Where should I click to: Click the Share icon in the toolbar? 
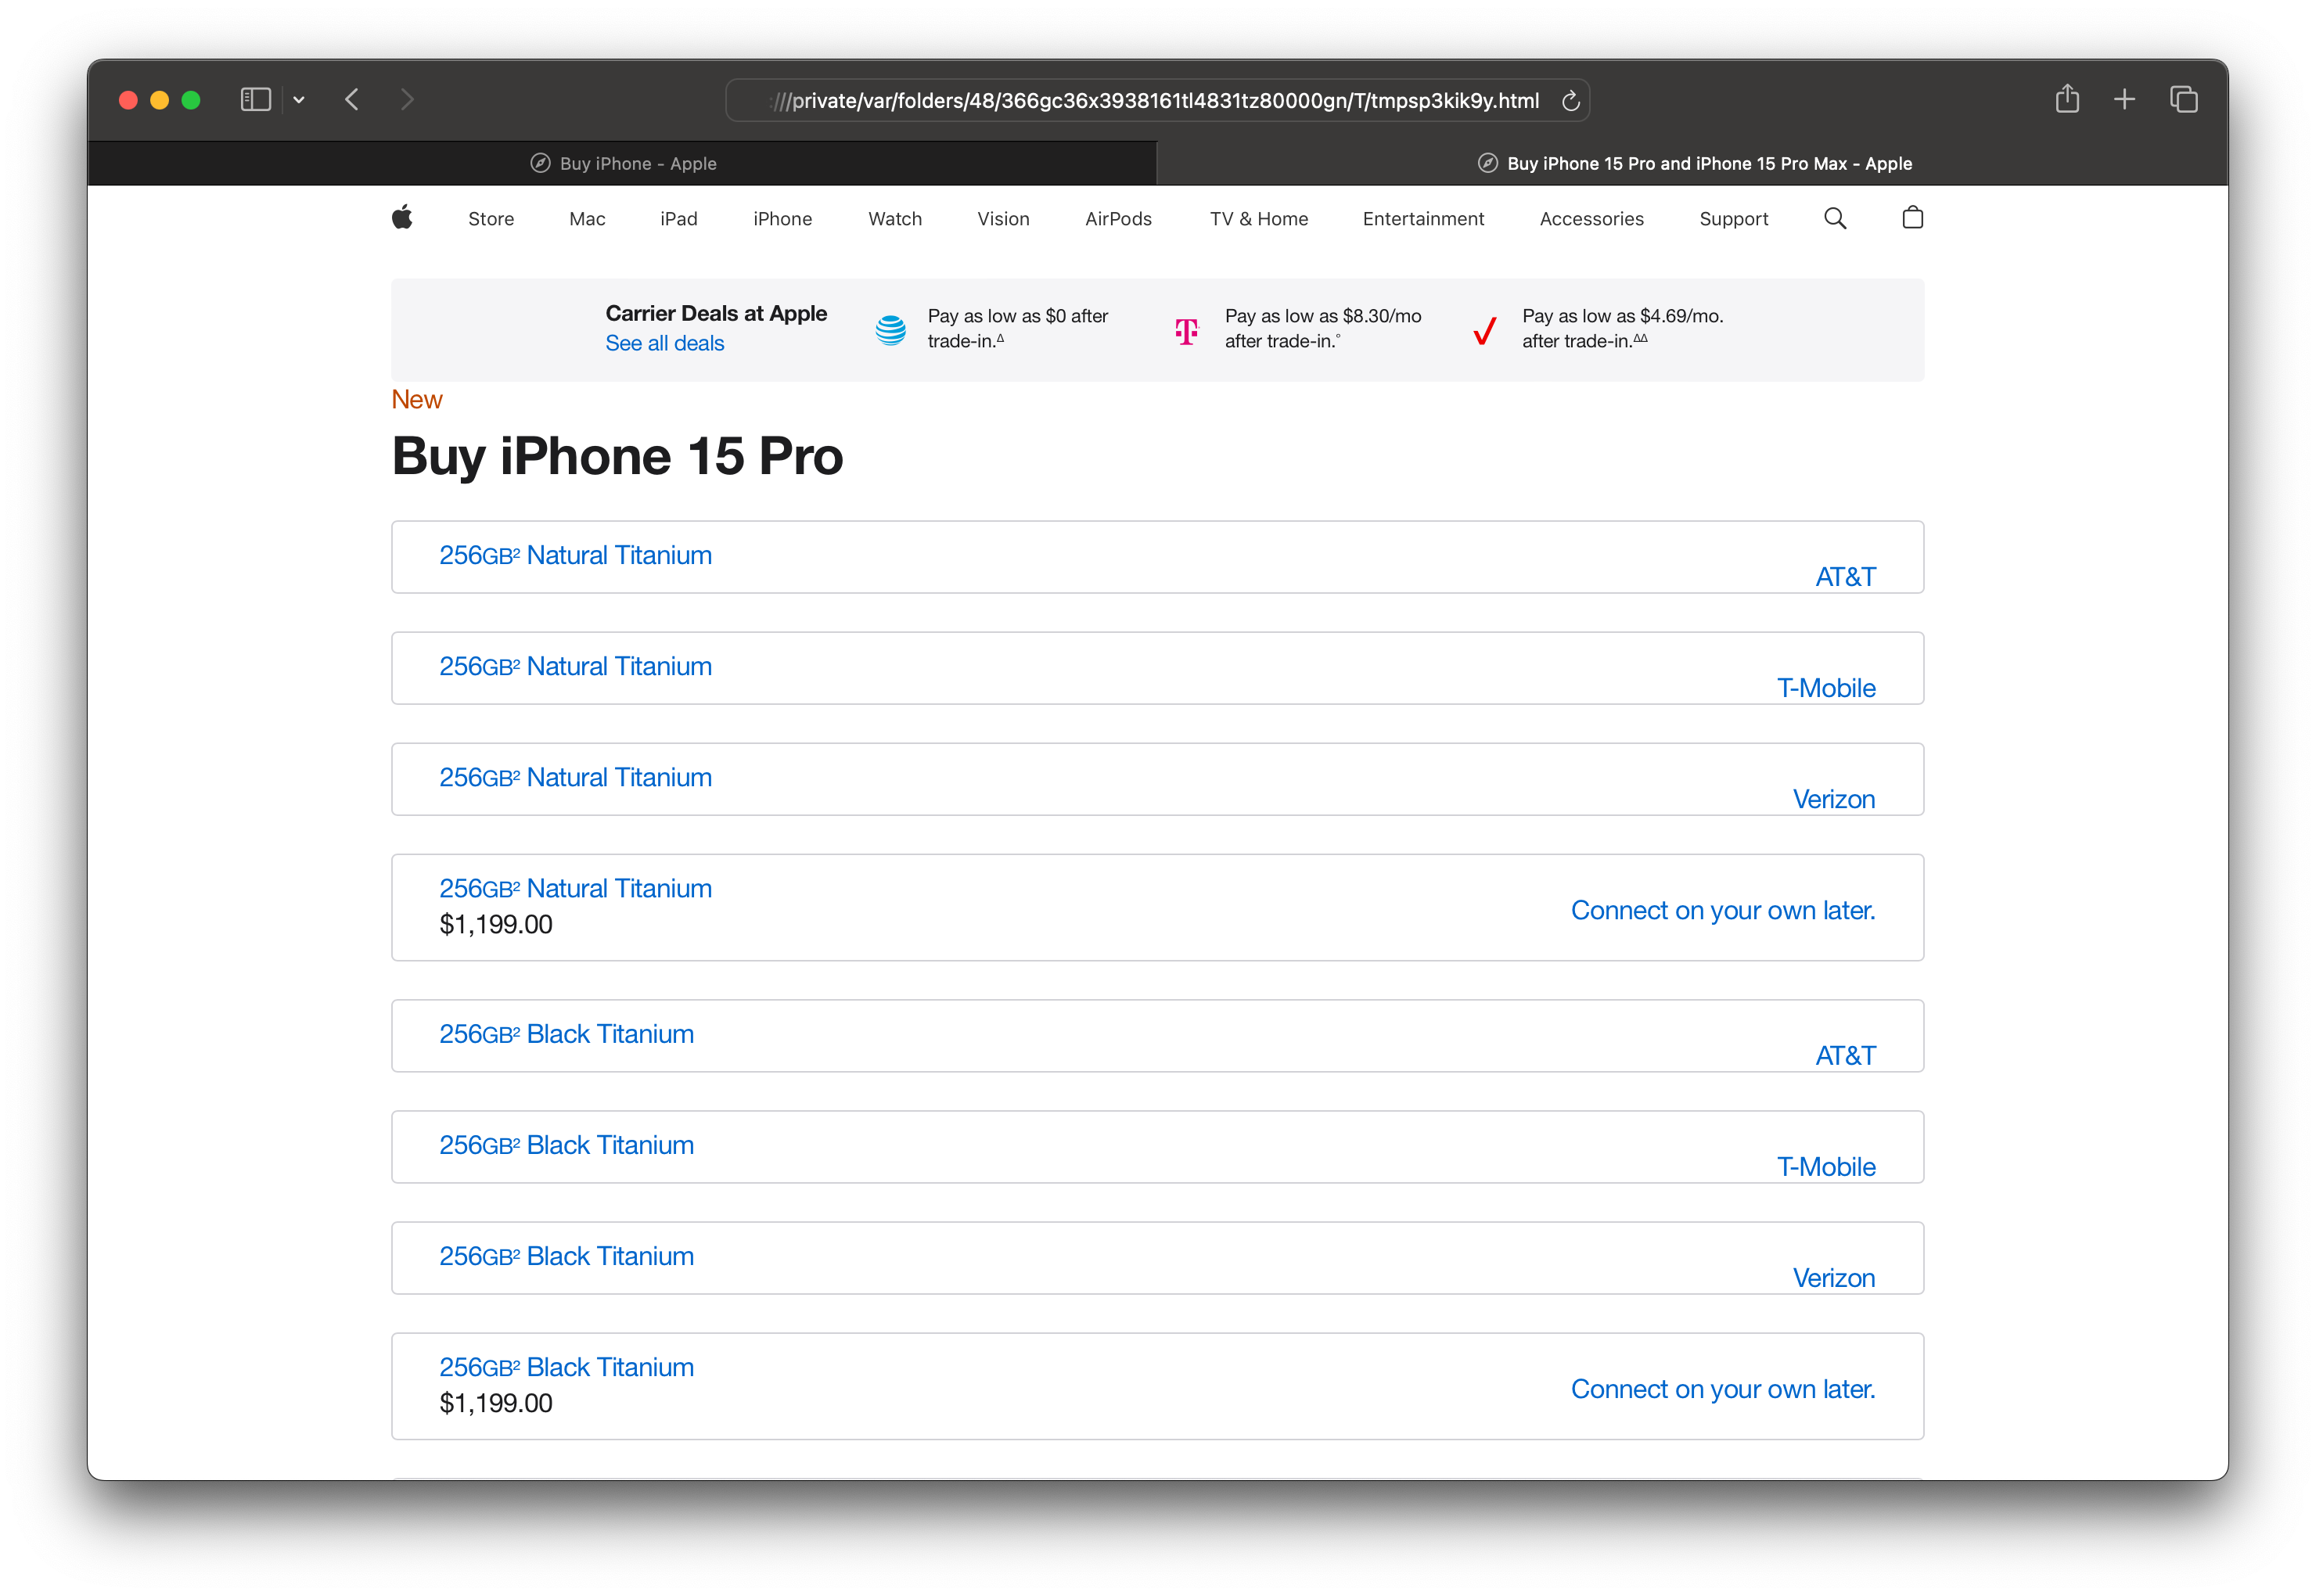(x=2068, y=99)
